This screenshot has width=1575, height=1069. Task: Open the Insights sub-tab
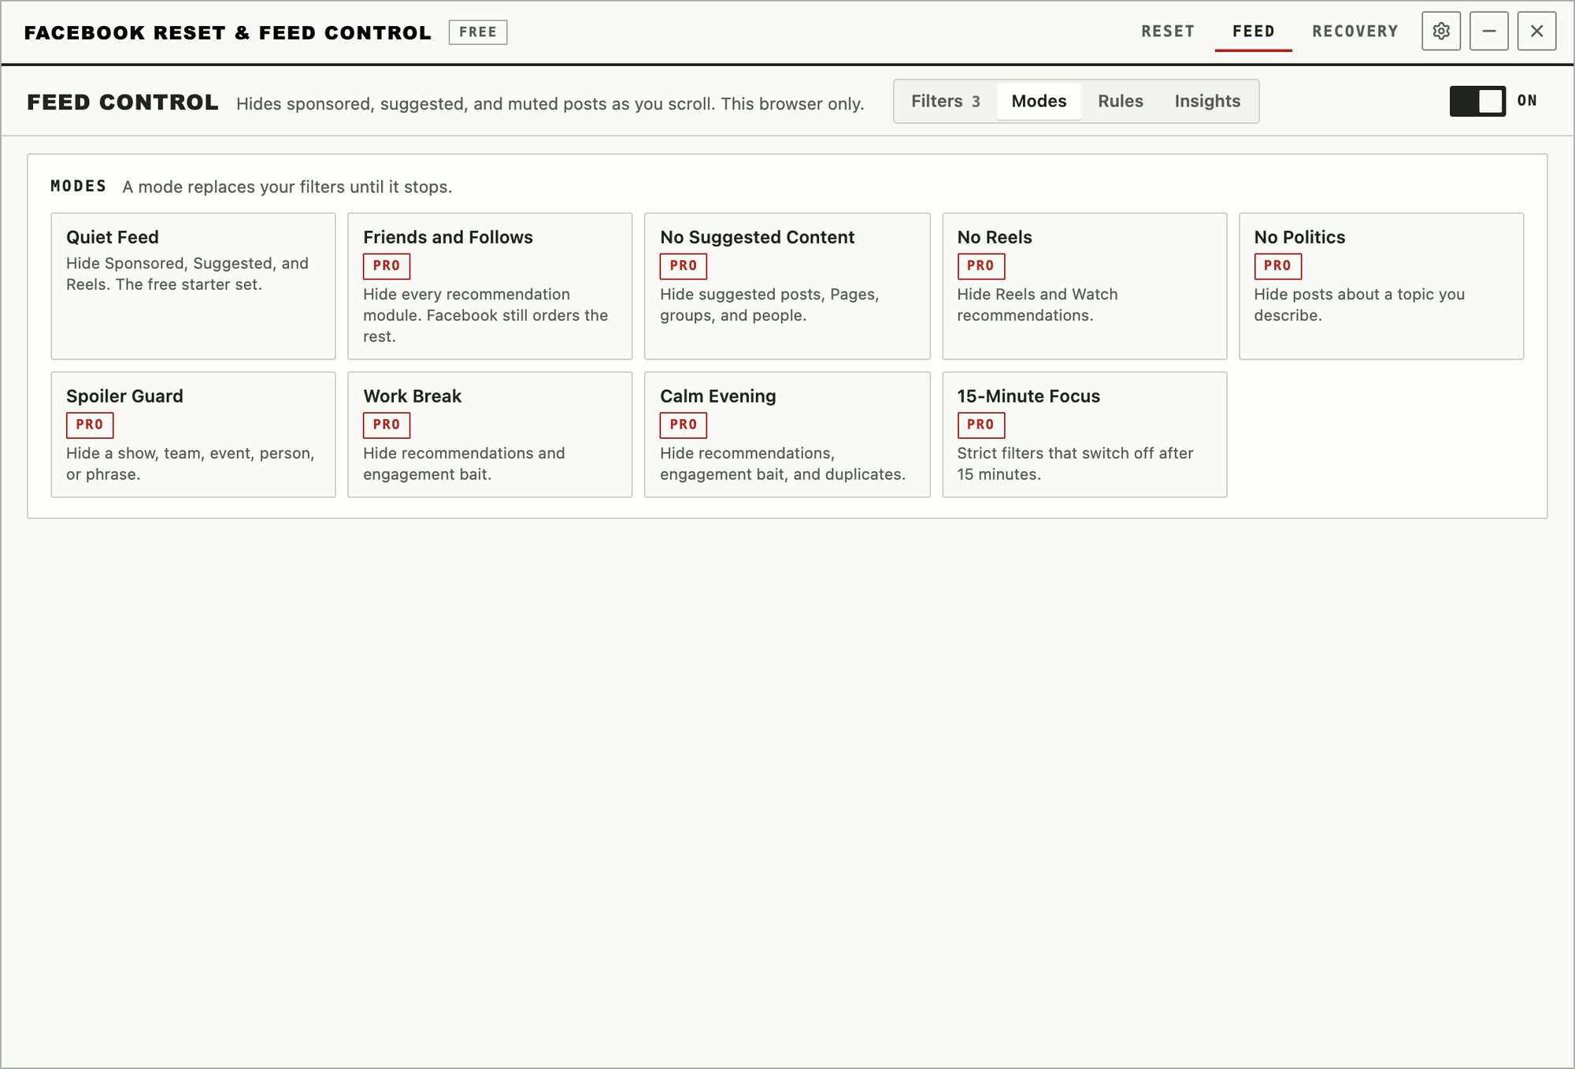click(1207, 101)
